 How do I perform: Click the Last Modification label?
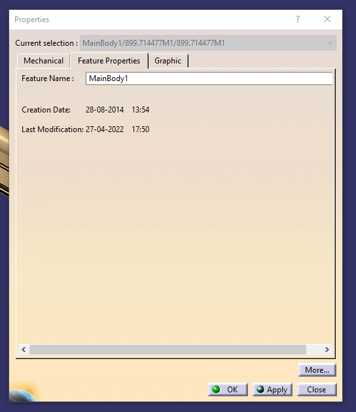pos(52,129)
